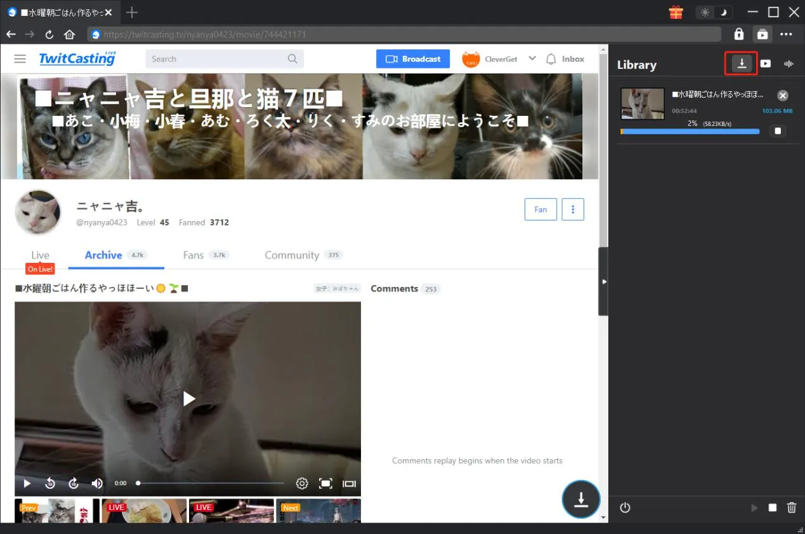Image resolution: width=805 pixels, height=534 pixels.
Task: Collapse the Library side panel
Action: (603, 281)
